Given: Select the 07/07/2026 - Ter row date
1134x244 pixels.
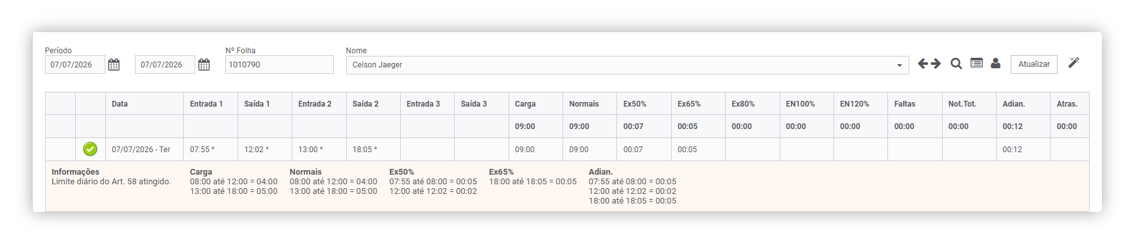Looking at the screenshot, I should 141,150.
